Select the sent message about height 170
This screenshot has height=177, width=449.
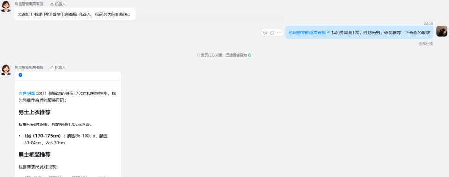359,33
